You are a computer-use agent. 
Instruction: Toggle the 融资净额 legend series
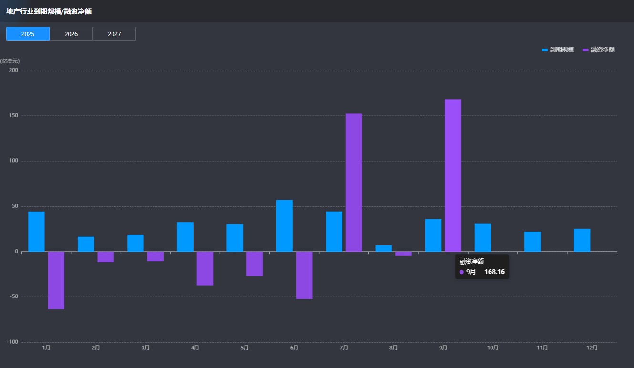pyautogui.click(x=603, y=50)
